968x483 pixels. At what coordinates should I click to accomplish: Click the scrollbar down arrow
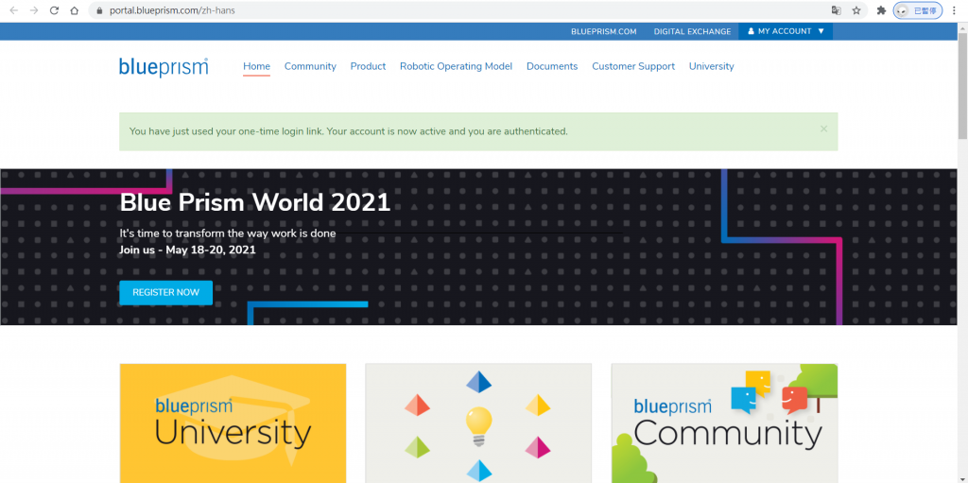pyautogui.click(x=962, y=478)
